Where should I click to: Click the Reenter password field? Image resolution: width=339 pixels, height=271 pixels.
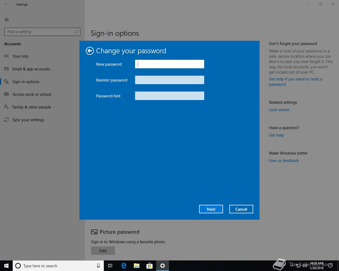click(x=169, y=80)
